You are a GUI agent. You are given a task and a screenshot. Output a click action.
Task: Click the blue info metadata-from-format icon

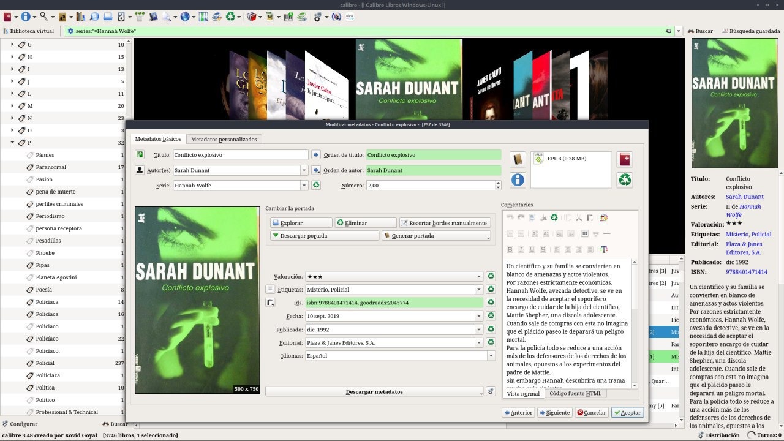point(518,179)
